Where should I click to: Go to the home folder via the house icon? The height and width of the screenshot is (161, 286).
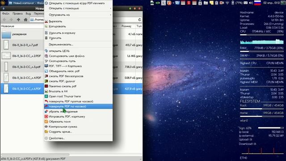click(25, 20)
